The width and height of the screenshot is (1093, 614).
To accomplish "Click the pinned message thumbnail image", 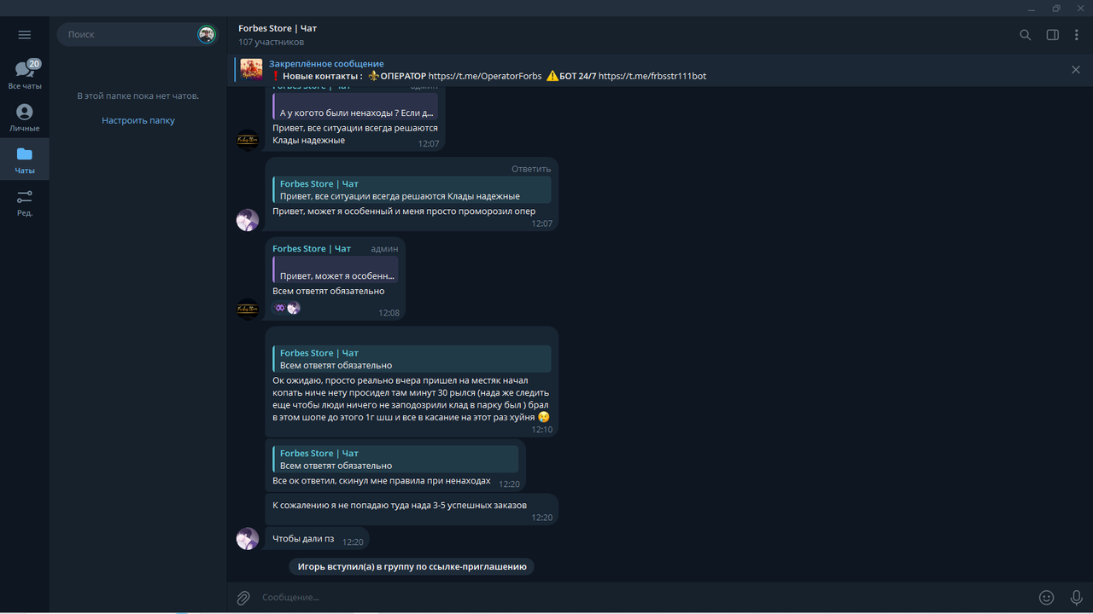I will [251, 70].
